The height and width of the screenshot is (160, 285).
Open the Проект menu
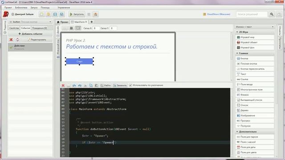coord(8,8)
